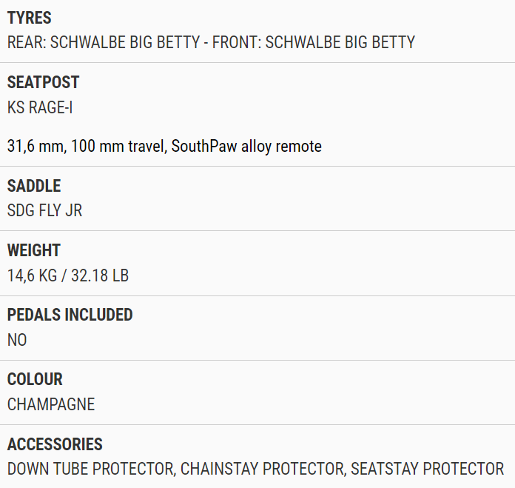Click the 100 mm travel text
The image size is (515, 488).
click(118, 146)
